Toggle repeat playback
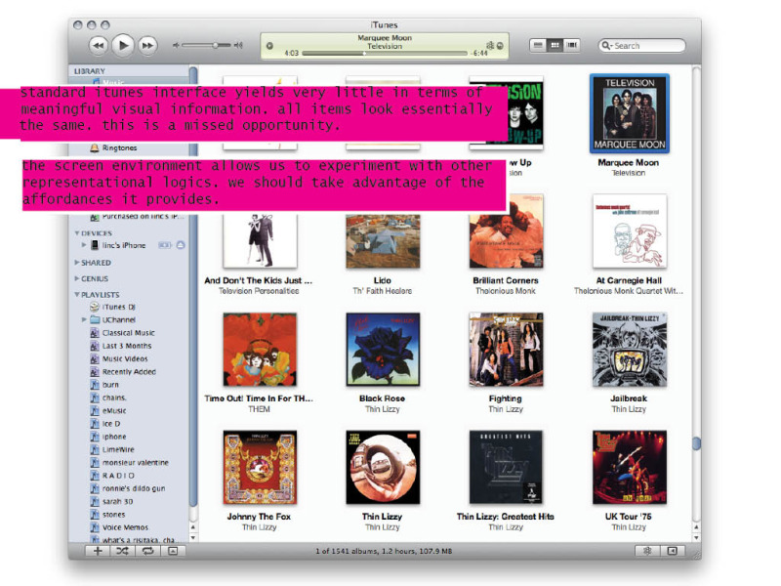This screenshot has width=781, height=586. 148,551
